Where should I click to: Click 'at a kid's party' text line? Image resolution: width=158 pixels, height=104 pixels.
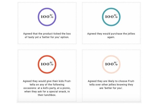click(47, 88)
